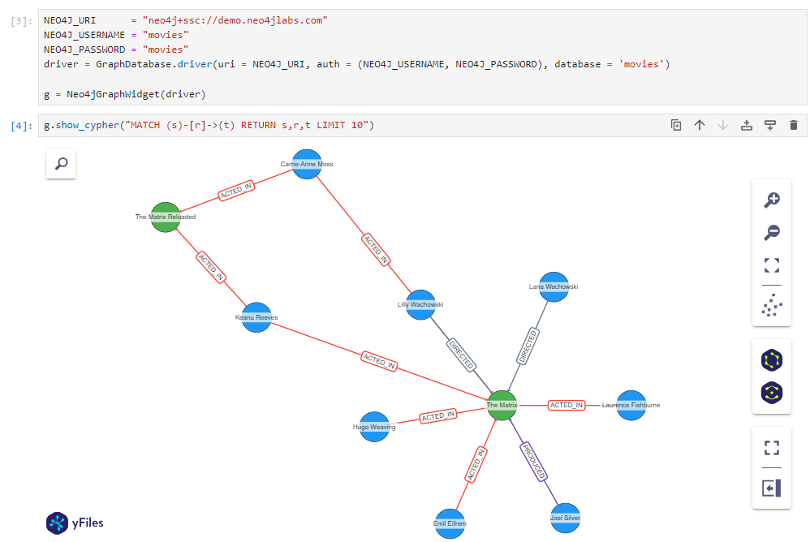
Task: Duplicate the current notebook cell
Action: click(x=676, y=125)
